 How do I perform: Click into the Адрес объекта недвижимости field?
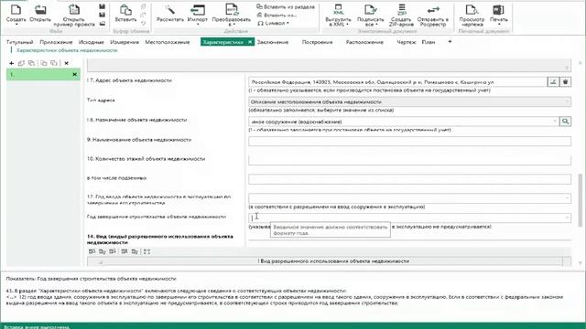[x=397, y=81]
